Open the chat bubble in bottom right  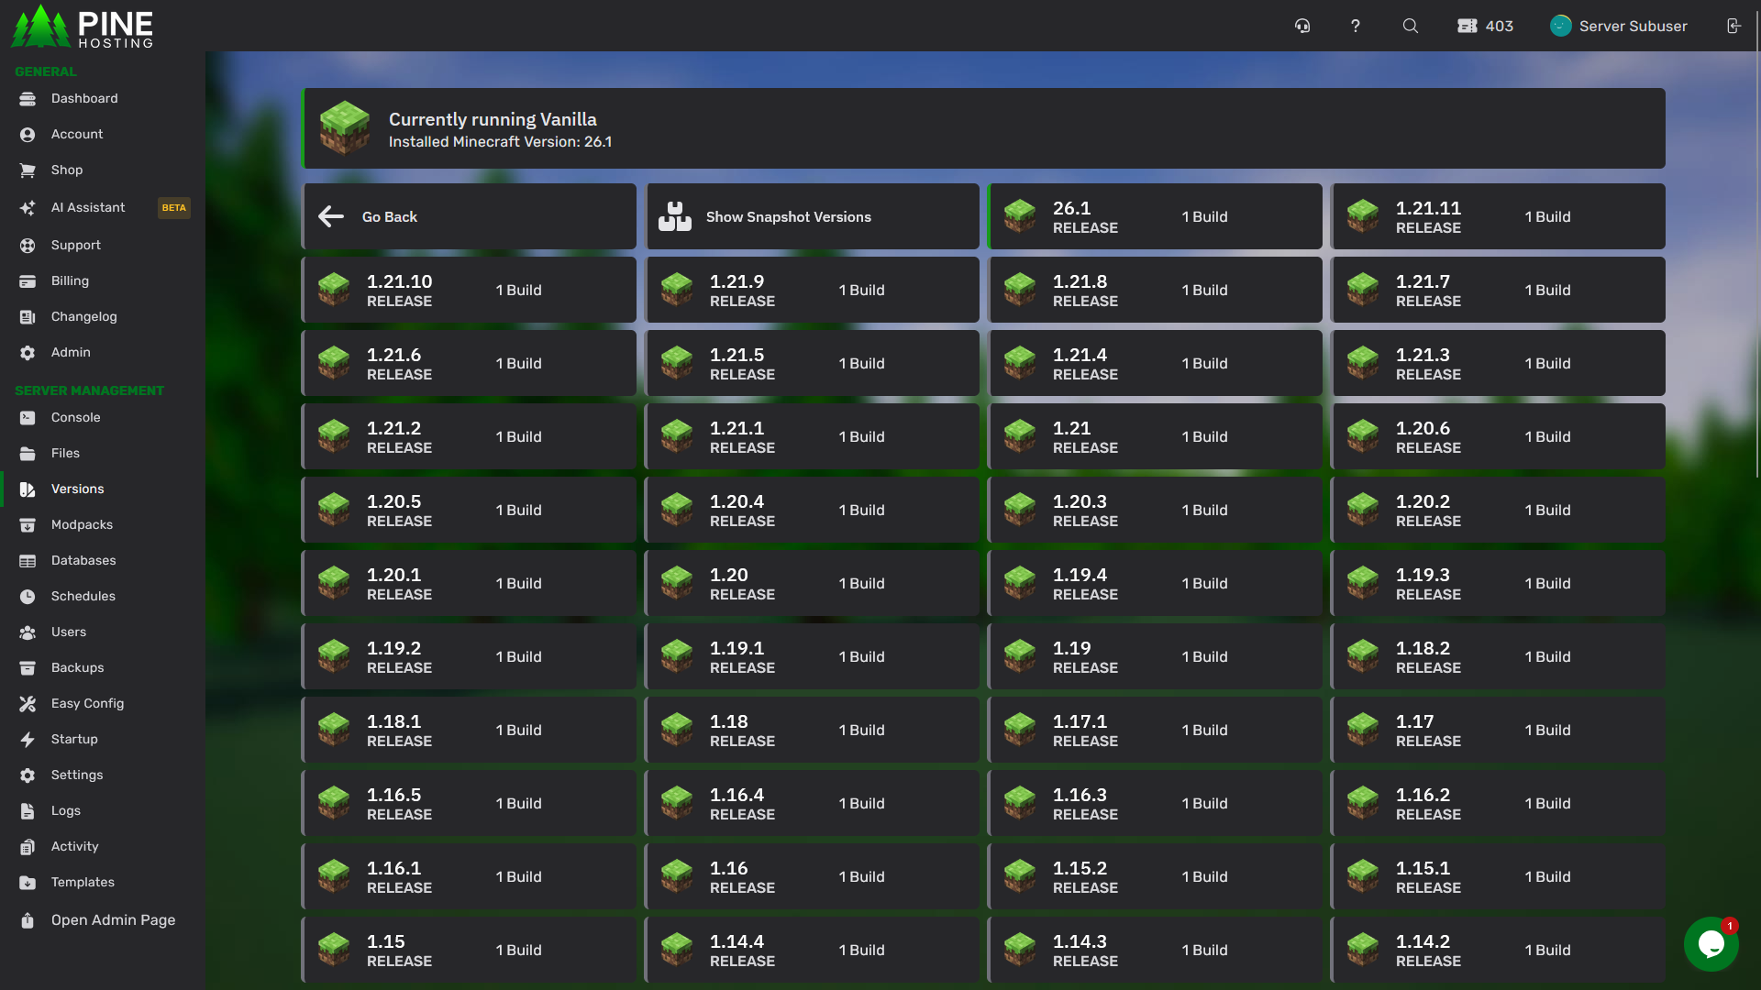click(1711, 945)
